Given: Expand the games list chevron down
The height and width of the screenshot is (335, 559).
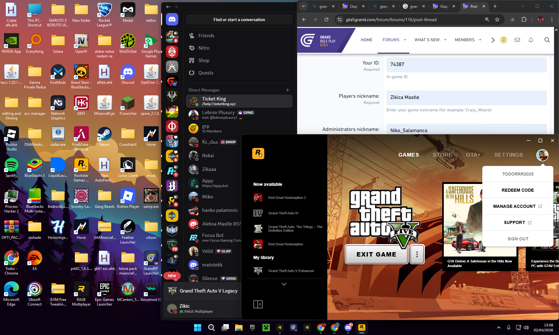Looking at the screenshot, I should click(x=284, y=284).
